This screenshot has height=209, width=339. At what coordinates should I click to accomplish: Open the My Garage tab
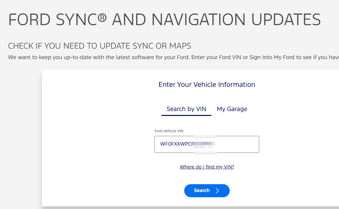(232, 109)
